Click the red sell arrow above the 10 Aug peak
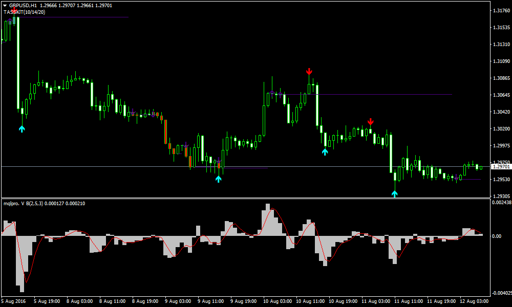Screen dimensions: 512x307 coord(309,72)
